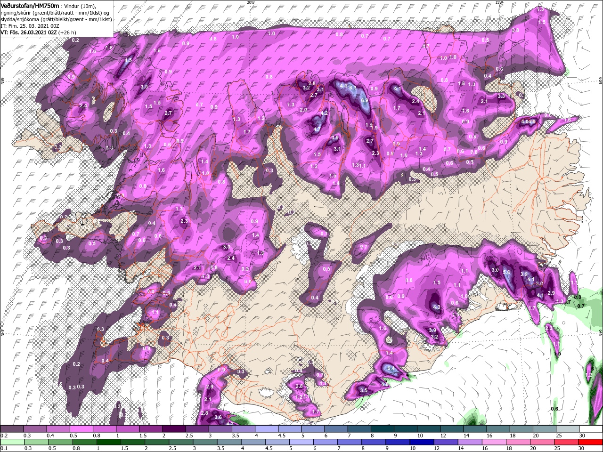The image size is (603, 452).
Task: Select pink rain-scale swatch above label 18
Action: [x=518, y=442]
